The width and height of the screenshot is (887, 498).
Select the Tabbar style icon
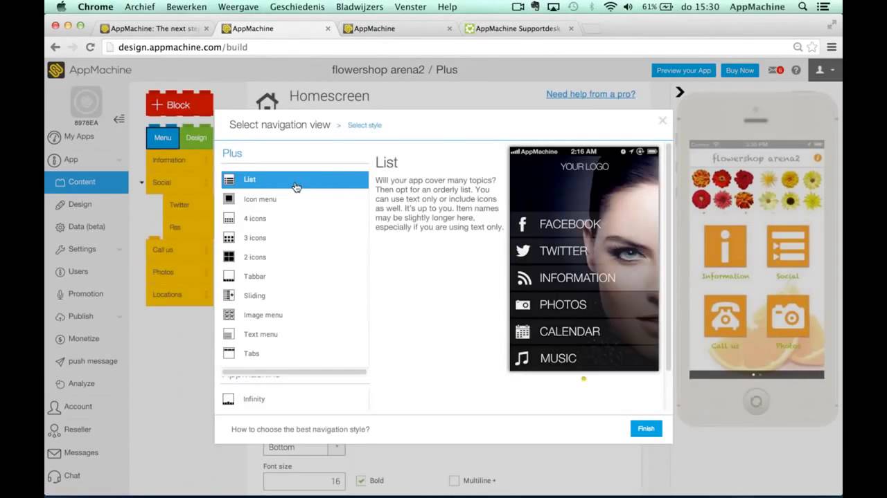click(229, 277)
